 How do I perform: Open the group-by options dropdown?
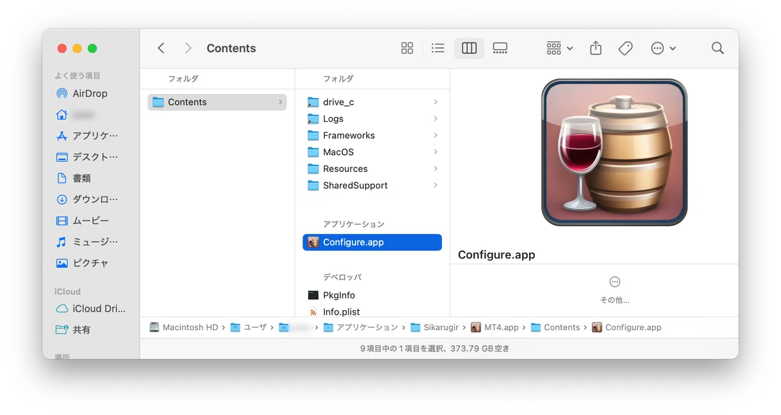tap(560, 48)
